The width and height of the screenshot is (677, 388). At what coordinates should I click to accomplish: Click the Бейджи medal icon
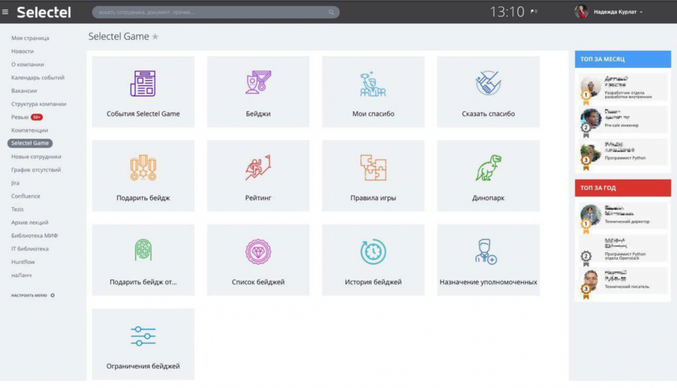[258, 84]
